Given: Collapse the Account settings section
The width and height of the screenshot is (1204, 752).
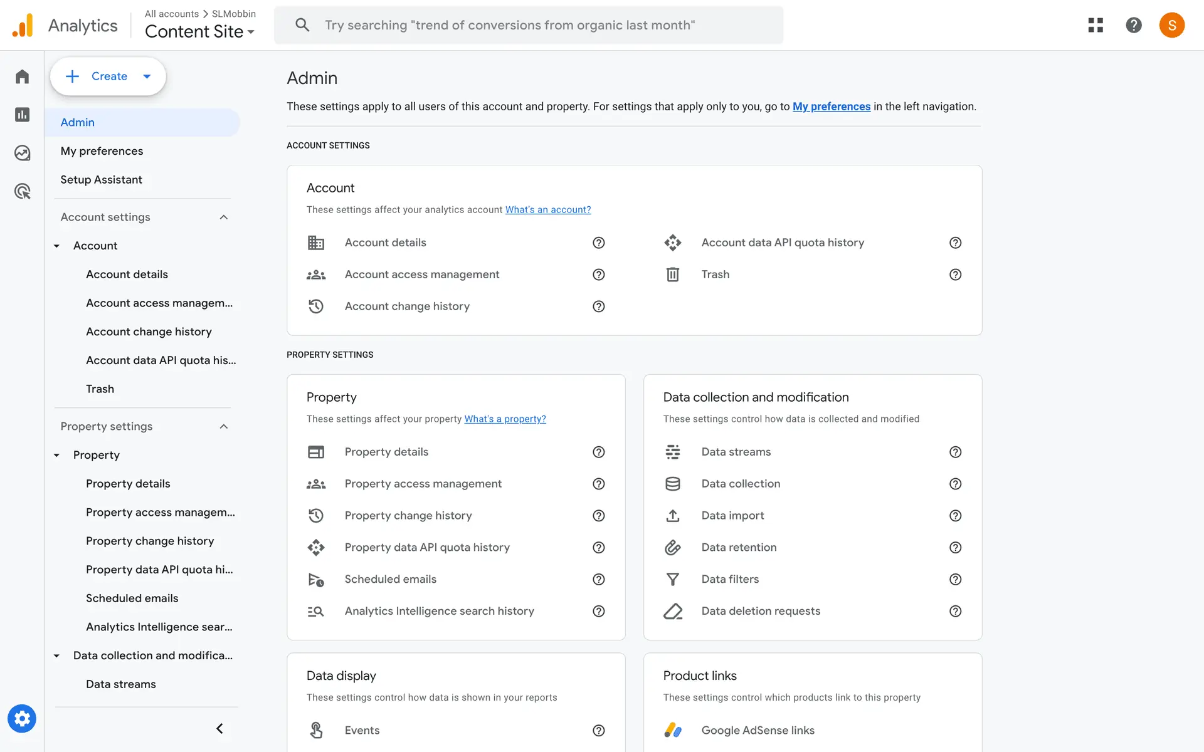Looking at the screenshot, I should [x=224, y=217].
